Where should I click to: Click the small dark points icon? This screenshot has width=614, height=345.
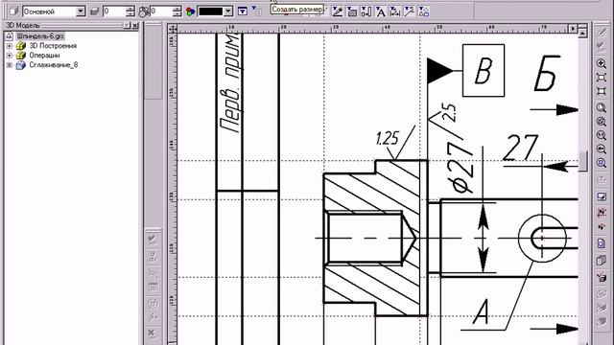point(602,227)
